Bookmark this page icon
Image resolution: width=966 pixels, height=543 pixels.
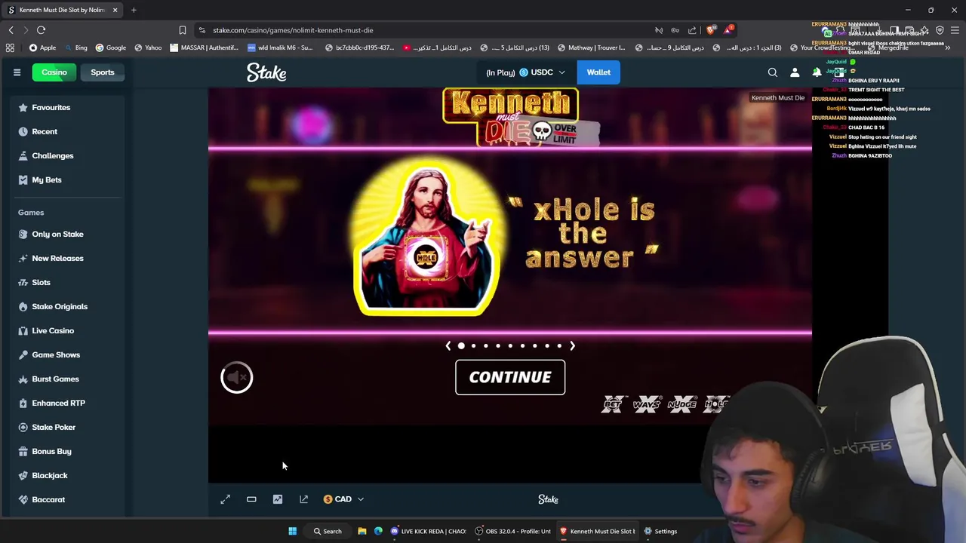coord(182,30)
